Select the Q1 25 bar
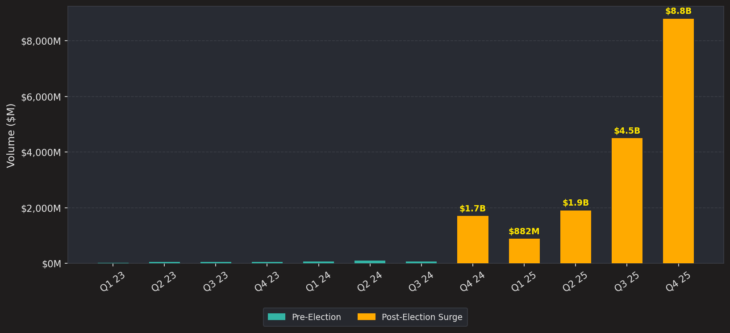This screenshot has width=730, height=333. (x=524, y=251)
